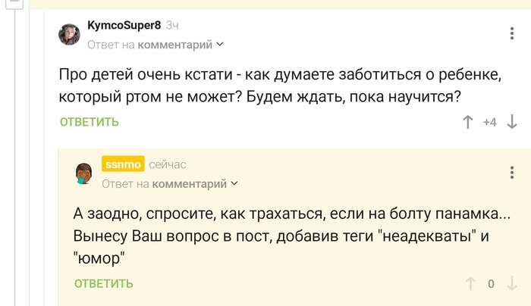
Task: Upvote the ssnmo comment
Action: click(x=470, y=284)
